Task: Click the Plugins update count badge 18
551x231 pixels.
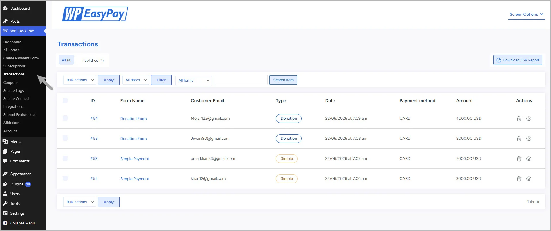Action: 28,184
